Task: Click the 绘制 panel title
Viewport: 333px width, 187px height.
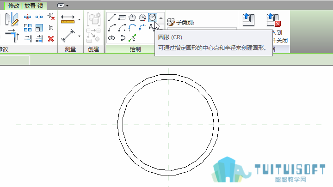Action: click(x=135, y=49)
